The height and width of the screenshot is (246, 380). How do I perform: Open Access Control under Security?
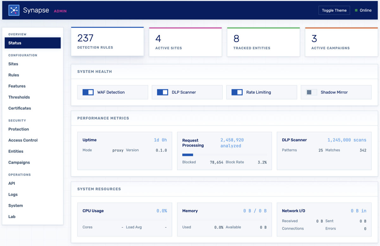pos(23,140)
